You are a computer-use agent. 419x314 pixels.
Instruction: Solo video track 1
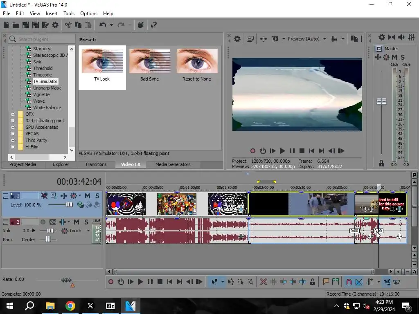97,196
